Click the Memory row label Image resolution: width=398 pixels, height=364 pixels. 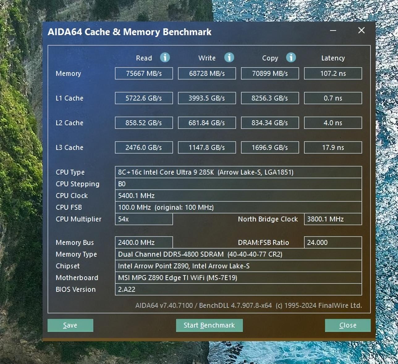[68, 73]
